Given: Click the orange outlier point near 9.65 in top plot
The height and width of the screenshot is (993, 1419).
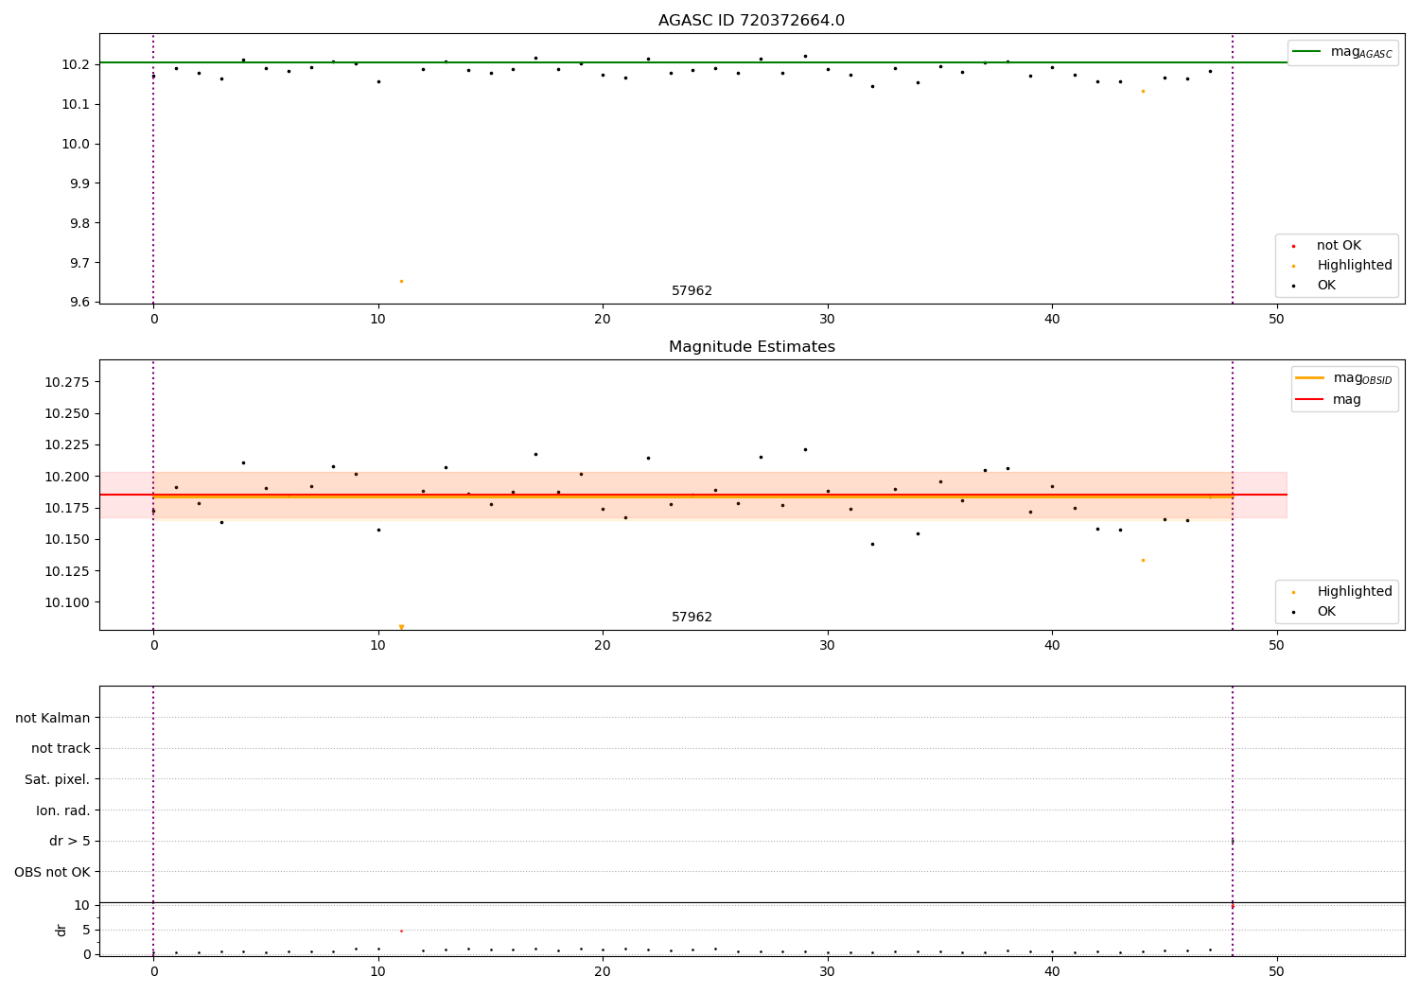Looking at the screenshot, I should coord(401,281).
